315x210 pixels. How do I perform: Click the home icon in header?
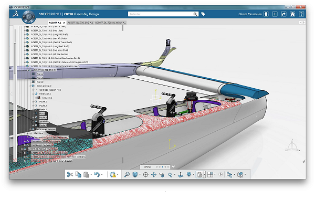[292, 14]
